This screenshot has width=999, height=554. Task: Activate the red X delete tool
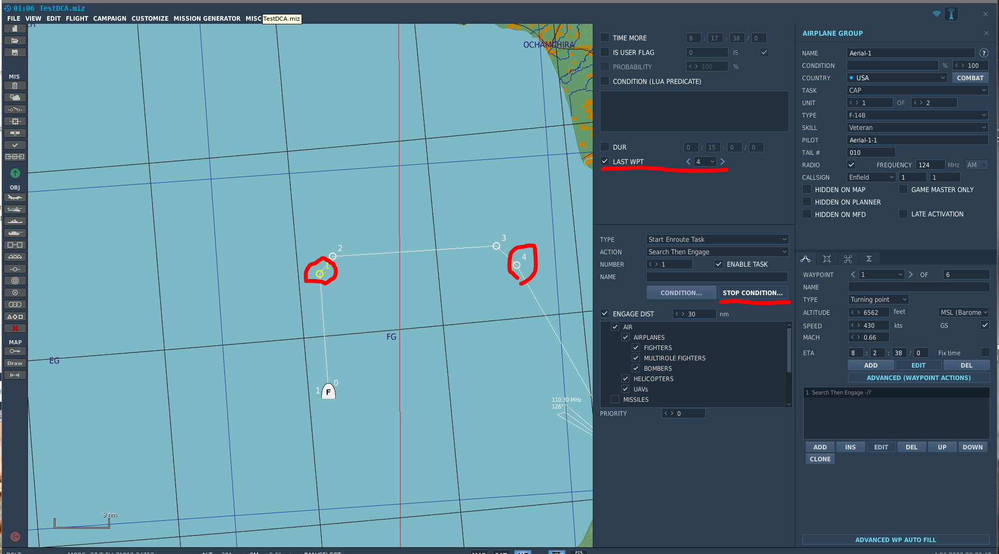[x=15, y=328]
